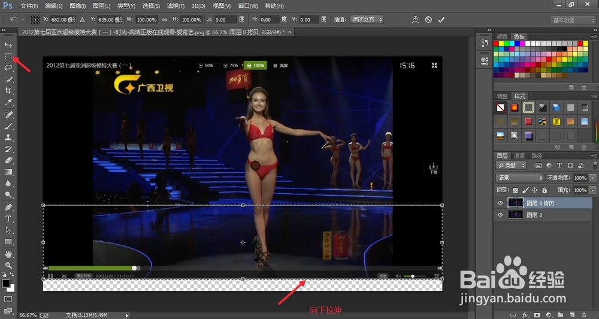Screen dimensions: 599x319
Task: Toggle lock all padlock icon
Action: (x=544, y=190)
